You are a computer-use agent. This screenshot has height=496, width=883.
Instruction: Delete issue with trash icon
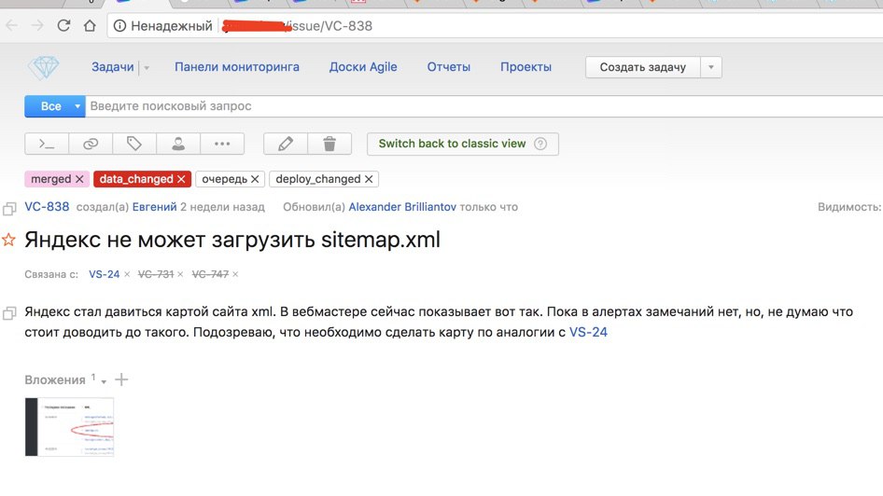tap(329, 144)
